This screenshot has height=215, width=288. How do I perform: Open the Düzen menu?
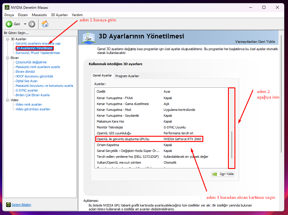[x=23, y=15]
